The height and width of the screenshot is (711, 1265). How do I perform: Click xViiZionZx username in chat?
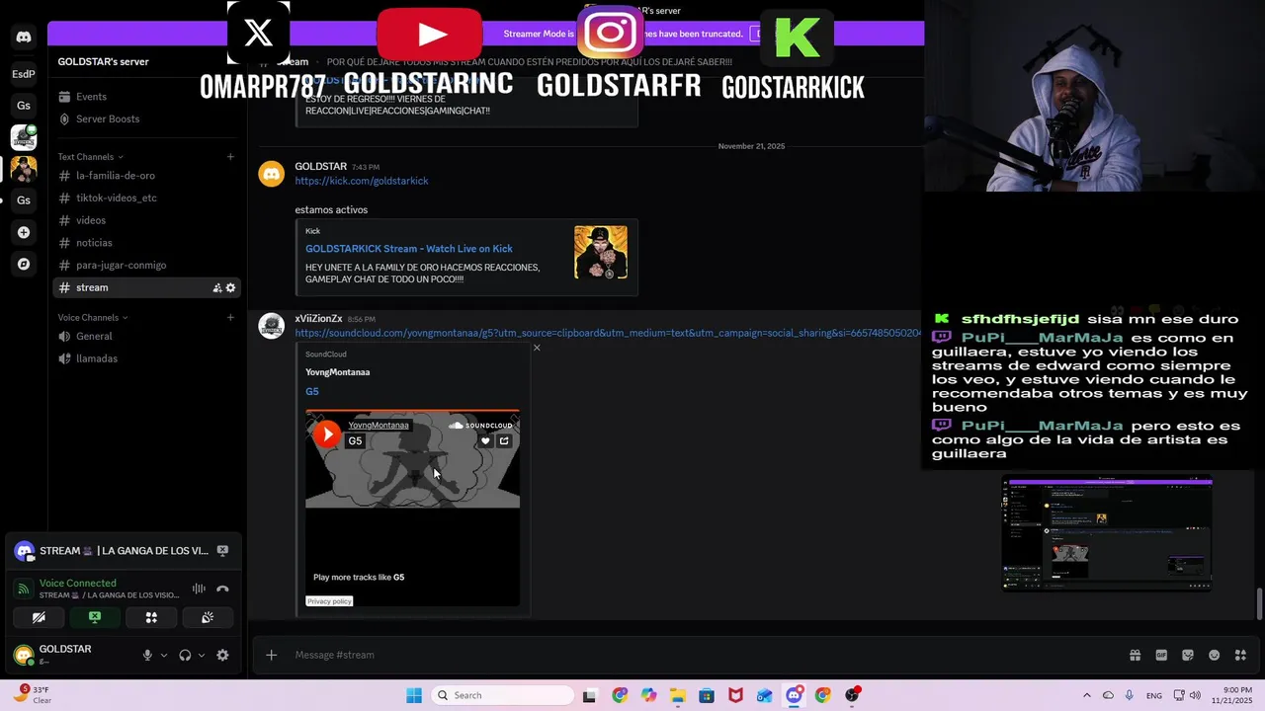pyautogui.click(x=318, y=319)
